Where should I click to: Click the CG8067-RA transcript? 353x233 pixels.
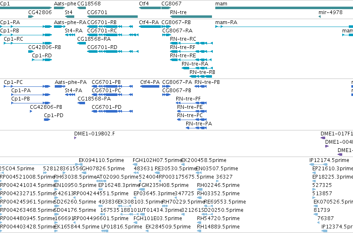[167, 35]
